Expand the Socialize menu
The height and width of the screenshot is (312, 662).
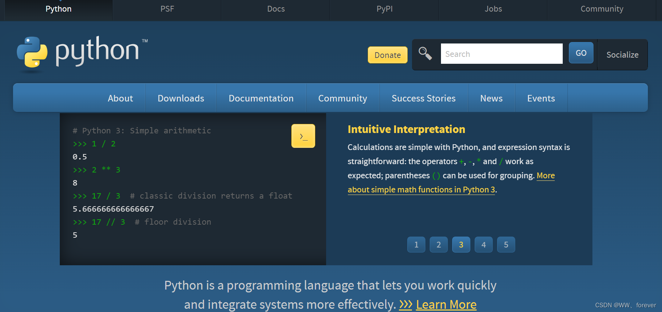point(623,55)
